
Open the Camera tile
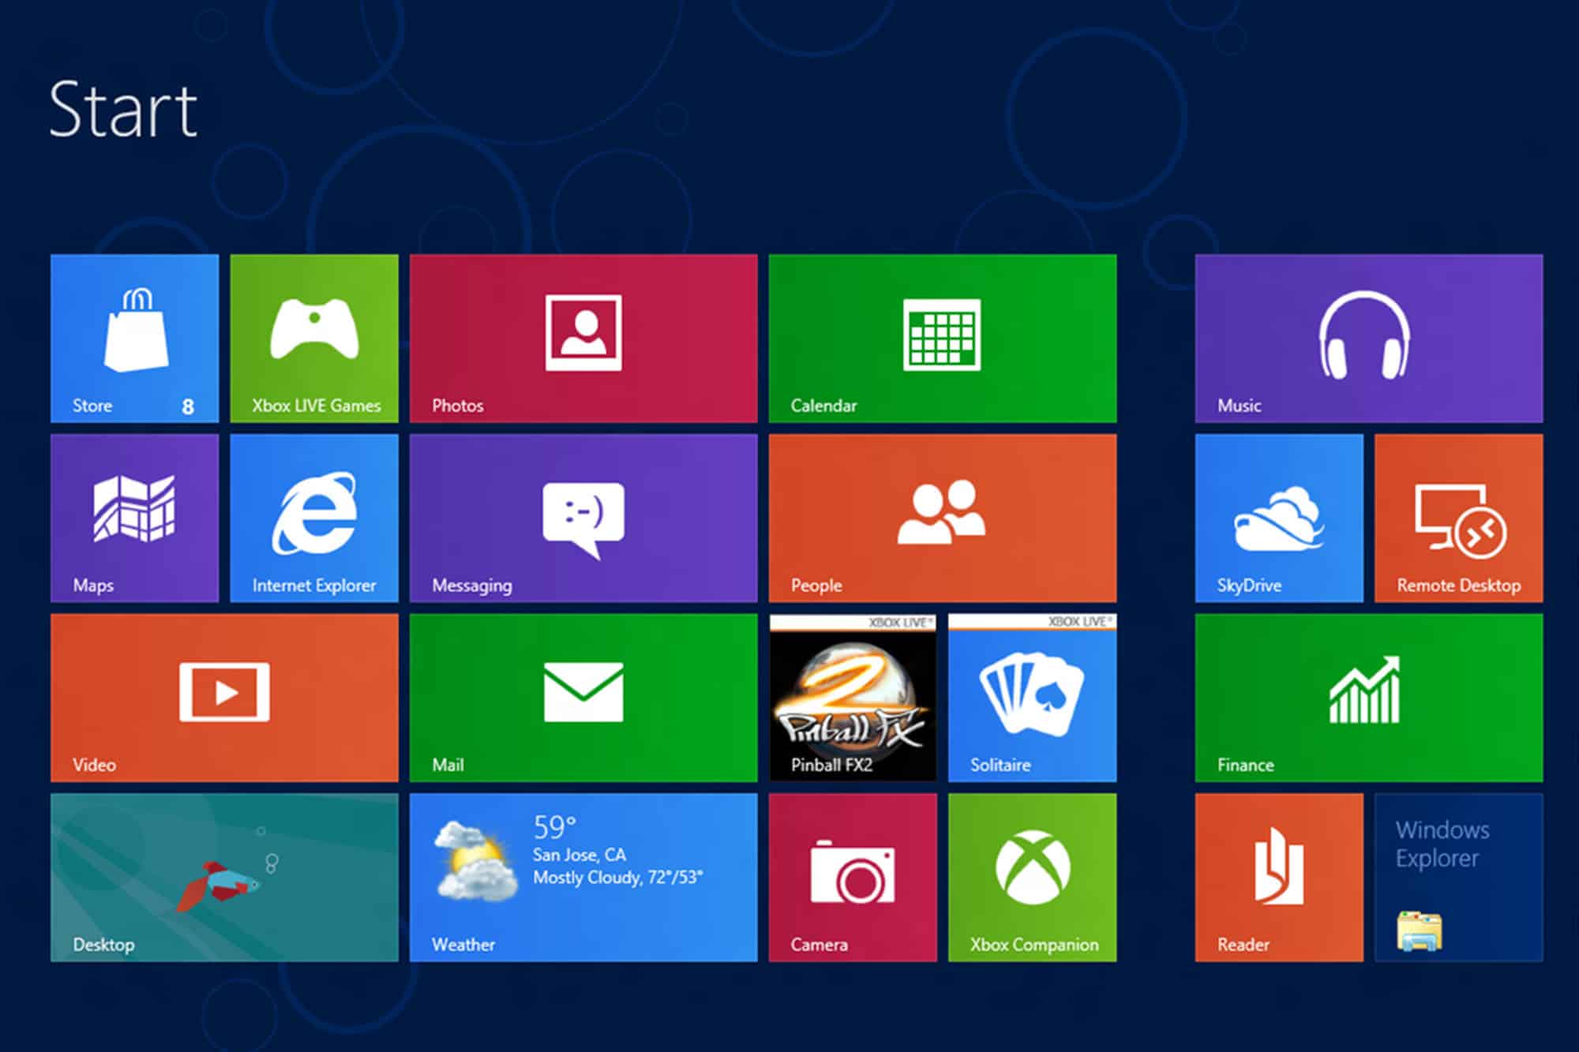[x=853, y=877]
